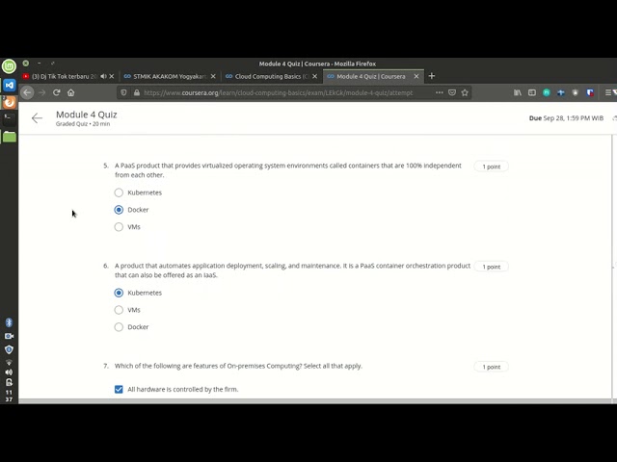
Task: Click the question 5 1 point badge
Action: (491, 167)
